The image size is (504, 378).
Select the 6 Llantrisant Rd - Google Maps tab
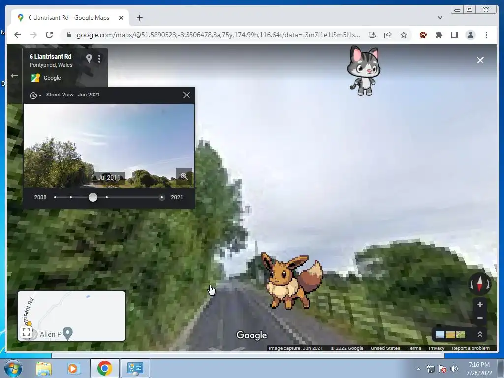(70, 18)
